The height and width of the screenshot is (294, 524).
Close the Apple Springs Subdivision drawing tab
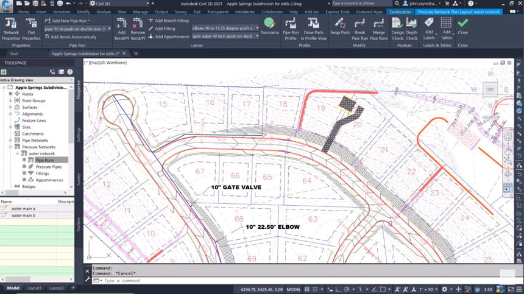(x=124, y=54)
